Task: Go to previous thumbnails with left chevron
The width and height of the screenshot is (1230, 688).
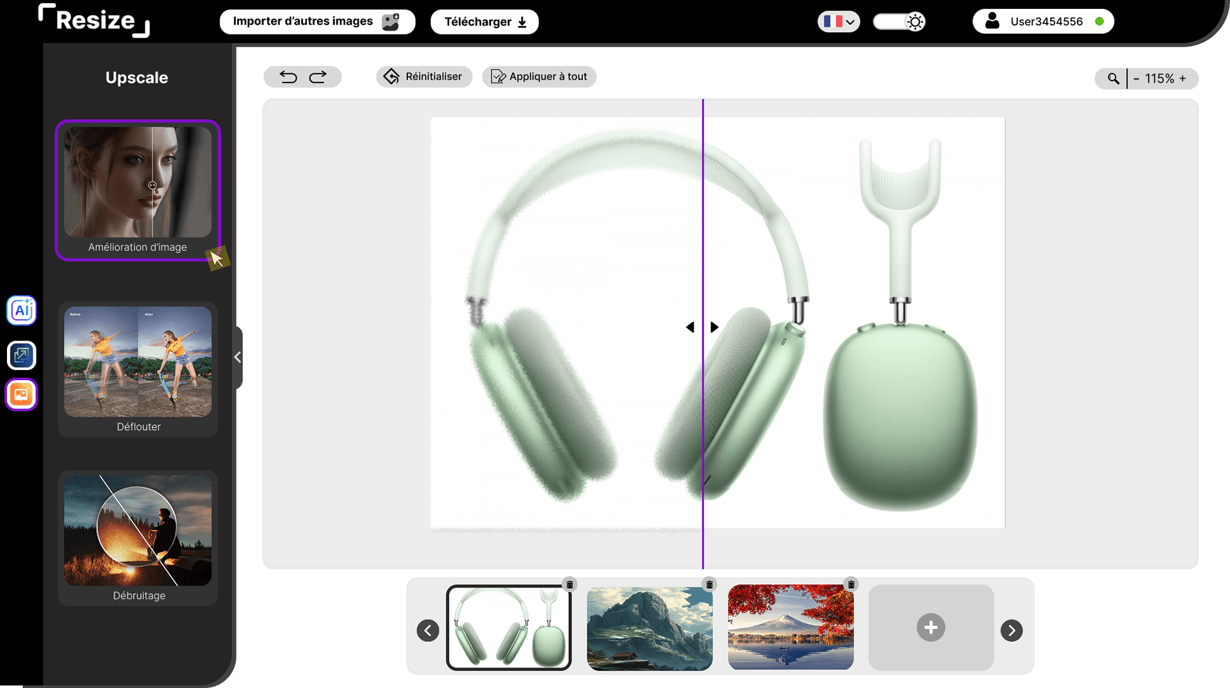Action: (428, 630)
